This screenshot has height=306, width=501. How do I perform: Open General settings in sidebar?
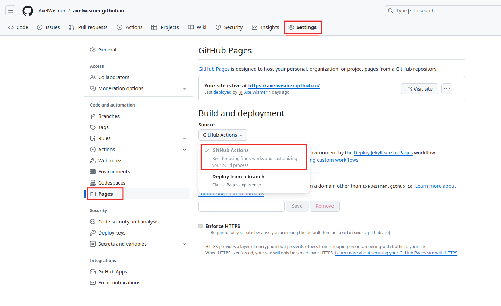click(x=139, y=50)
